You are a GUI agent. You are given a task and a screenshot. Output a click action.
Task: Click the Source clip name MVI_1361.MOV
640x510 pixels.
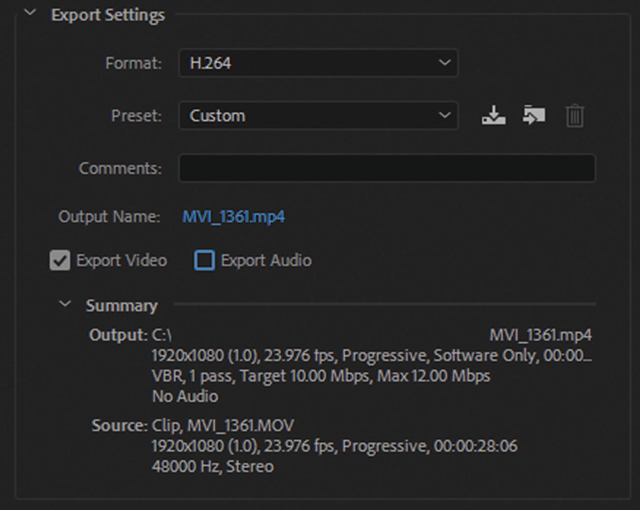click(240, 425)
